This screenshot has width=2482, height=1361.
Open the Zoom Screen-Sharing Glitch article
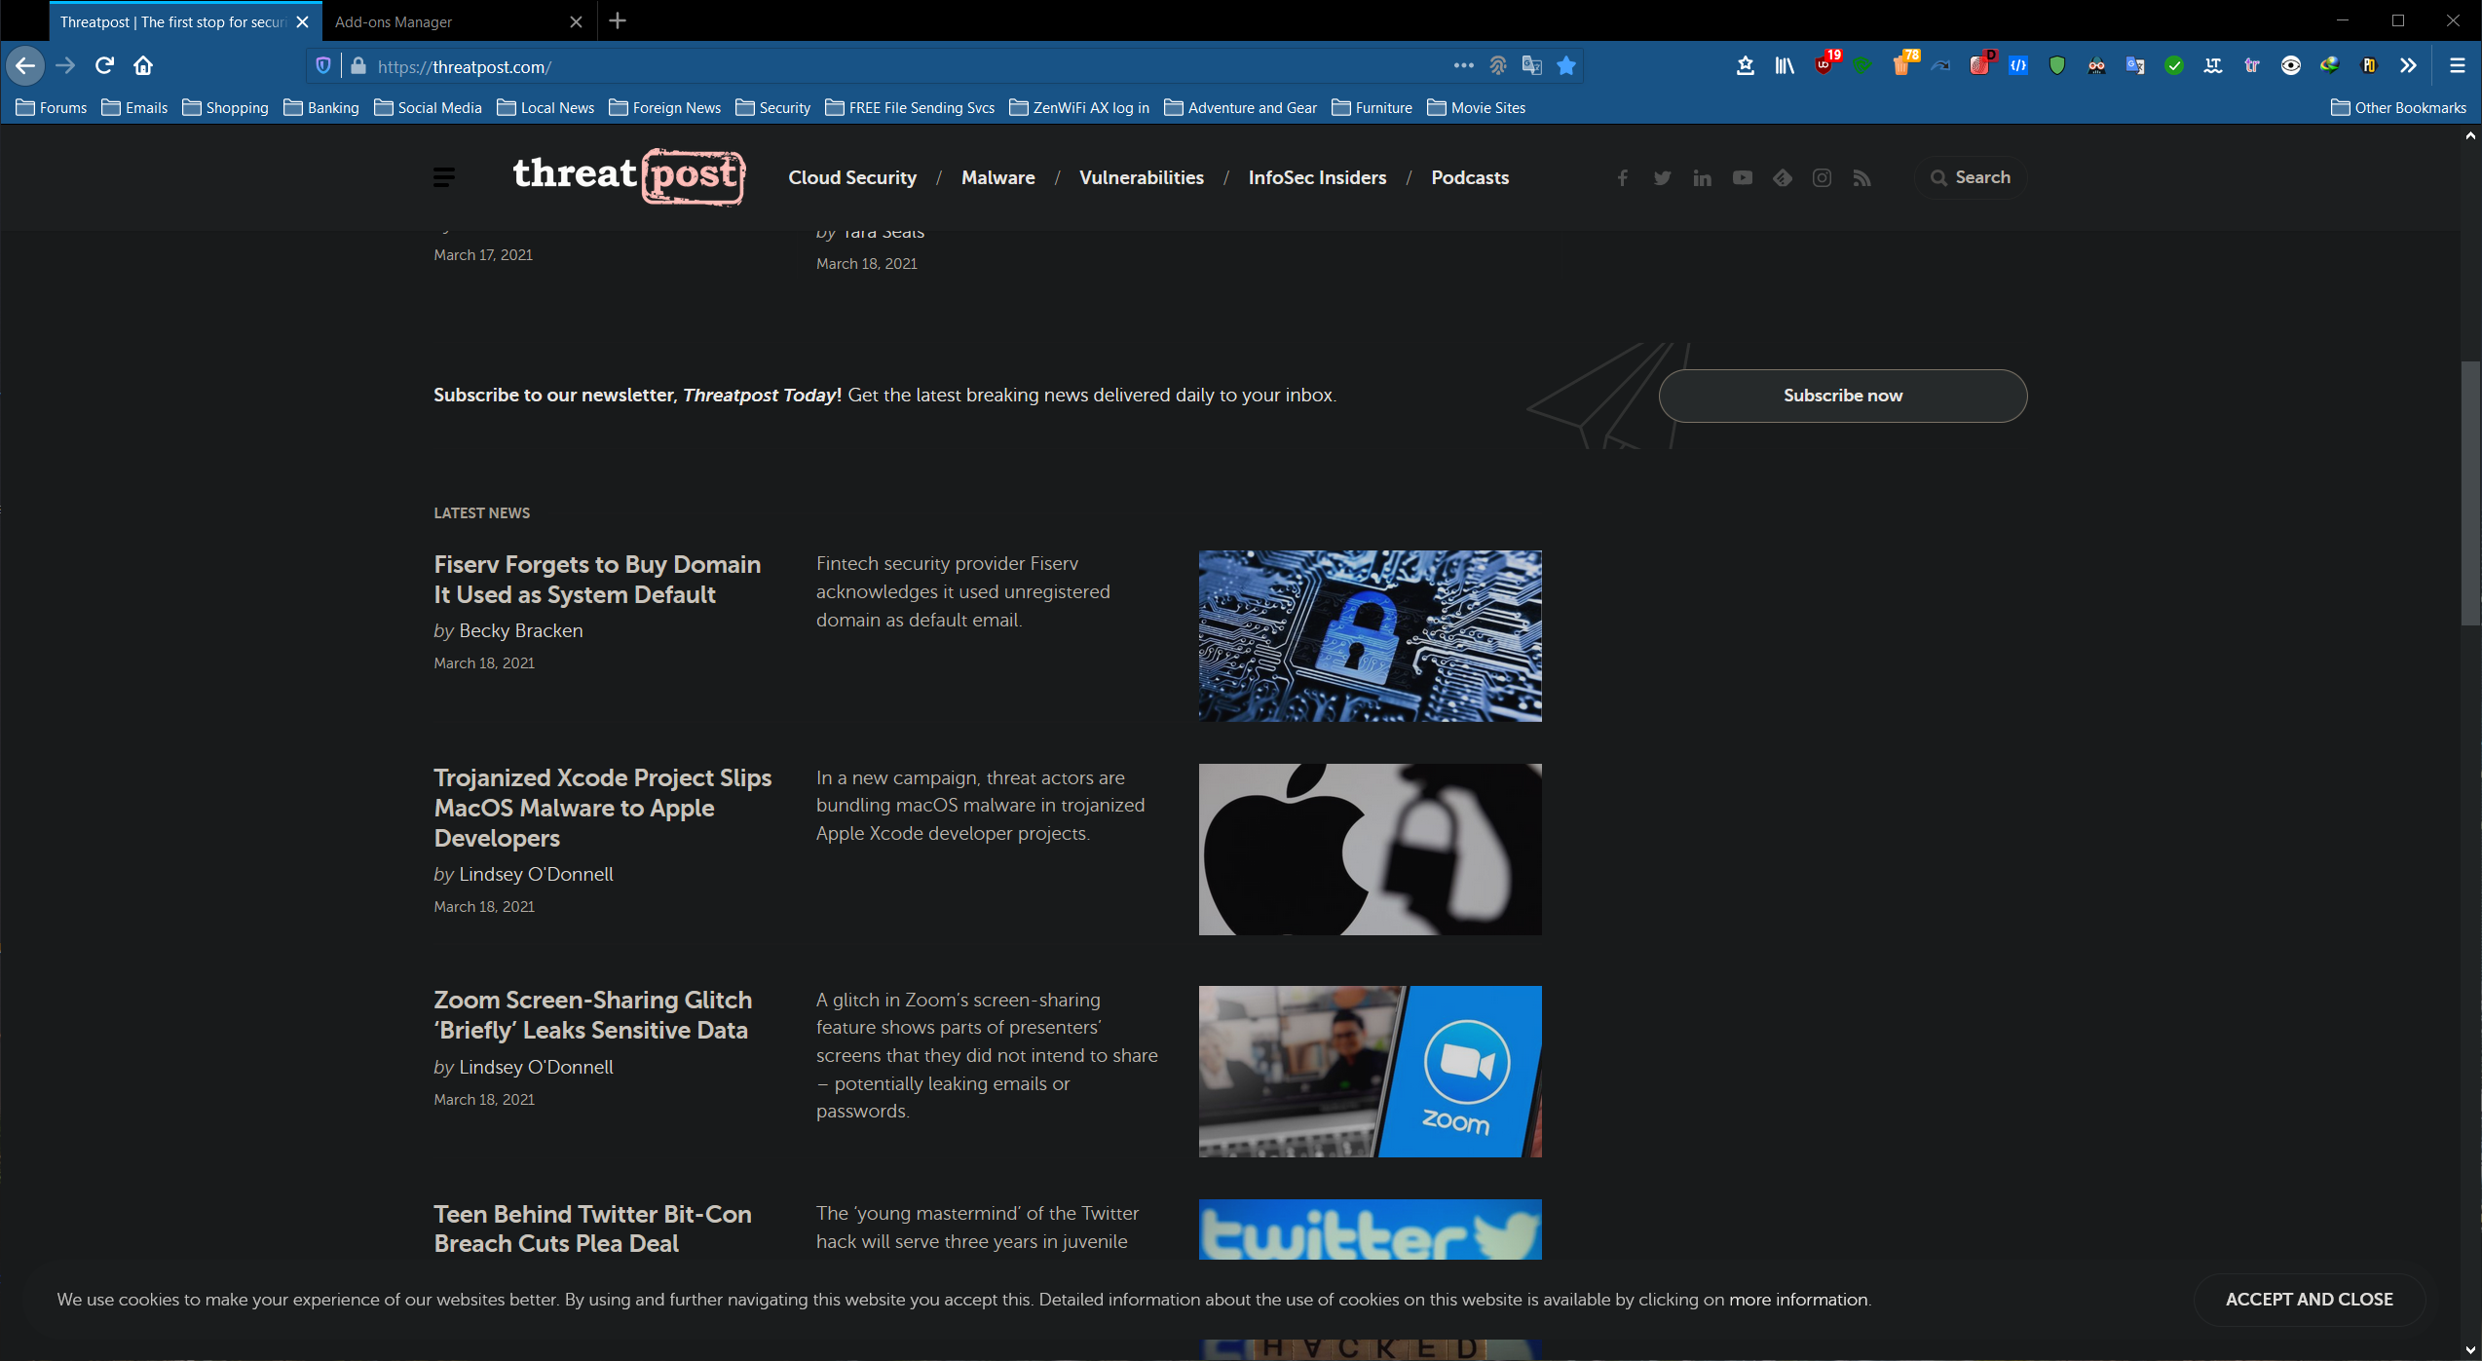coord(592,1014)
